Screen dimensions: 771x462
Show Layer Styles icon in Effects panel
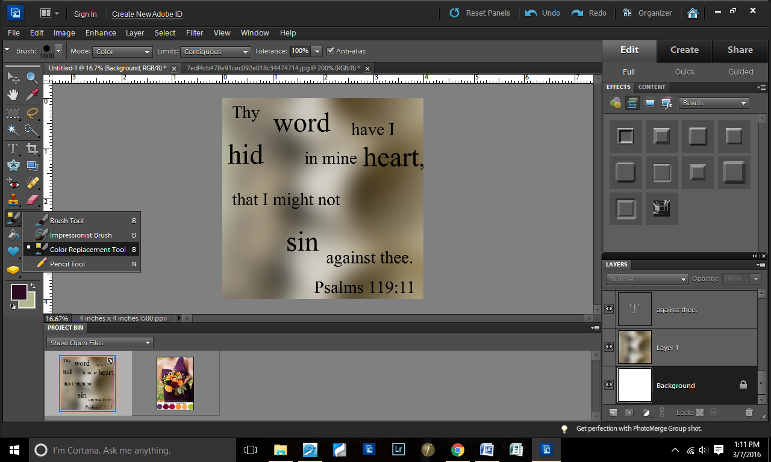[x=632, y=103]
